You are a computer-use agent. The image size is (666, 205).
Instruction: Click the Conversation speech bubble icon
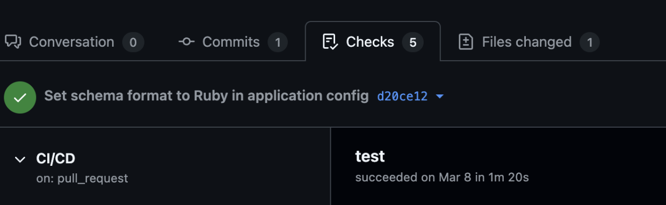(13, 42)
